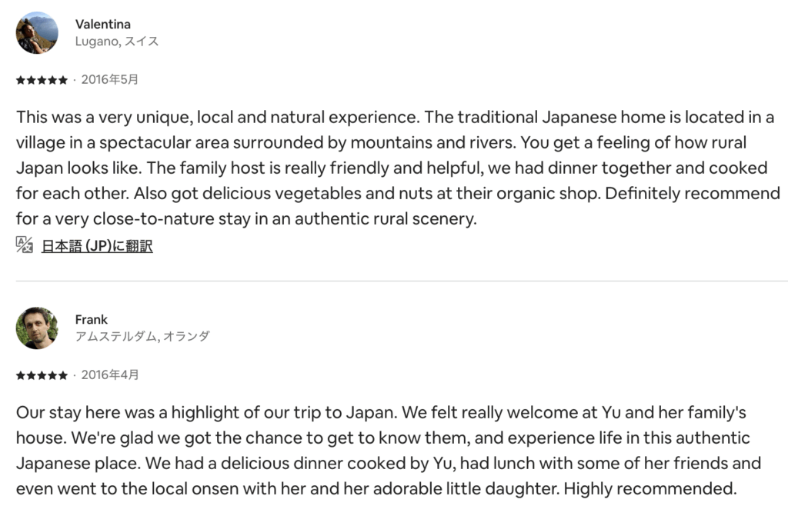Click the Lugano, スイス location text
The image size is (788, 506).
[x=116, y=42]
